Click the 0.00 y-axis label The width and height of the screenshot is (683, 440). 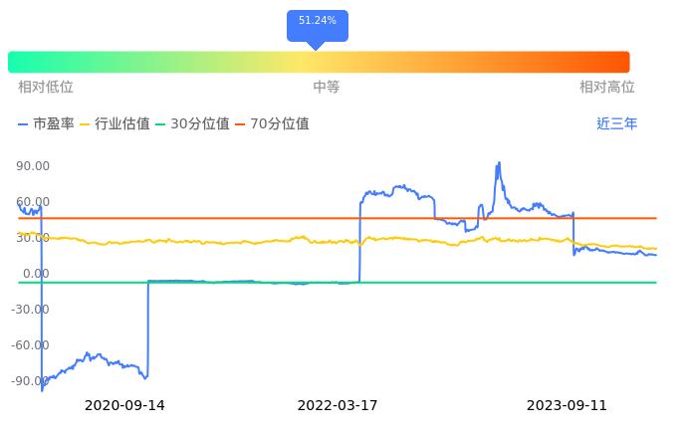click(x=36, y=274)
